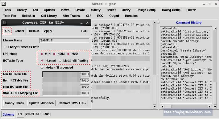Image resolution: width=219 pixels, height=119 pixels.
Task: Click the Min RCTable File field
Action: click(x=66, y=74)
